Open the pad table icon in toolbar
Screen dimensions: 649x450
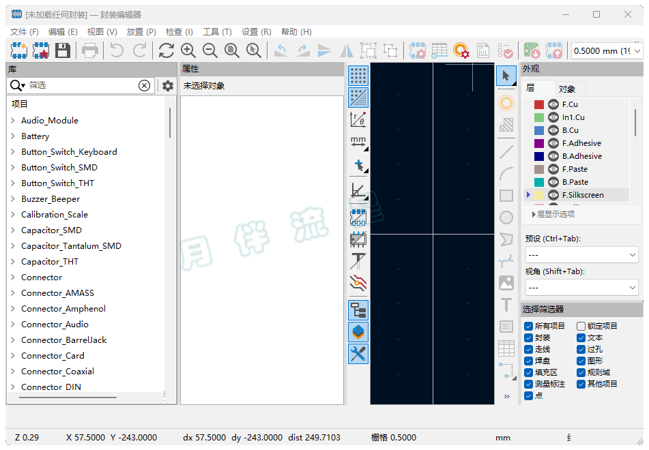[439, 50]
